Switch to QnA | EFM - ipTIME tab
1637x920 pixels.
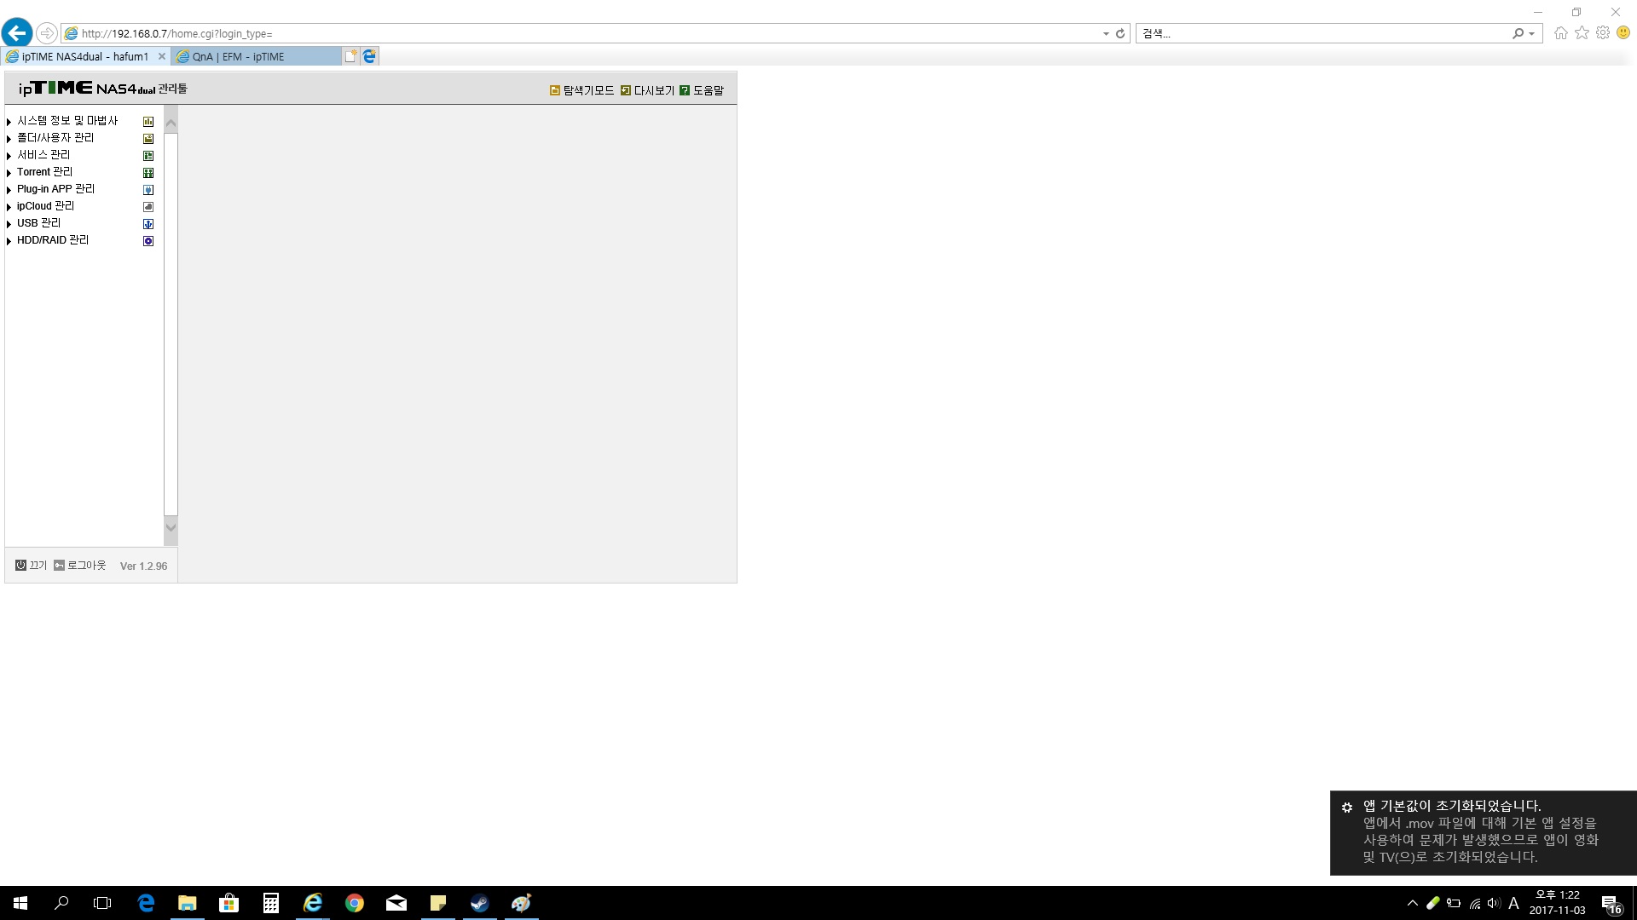256,56
